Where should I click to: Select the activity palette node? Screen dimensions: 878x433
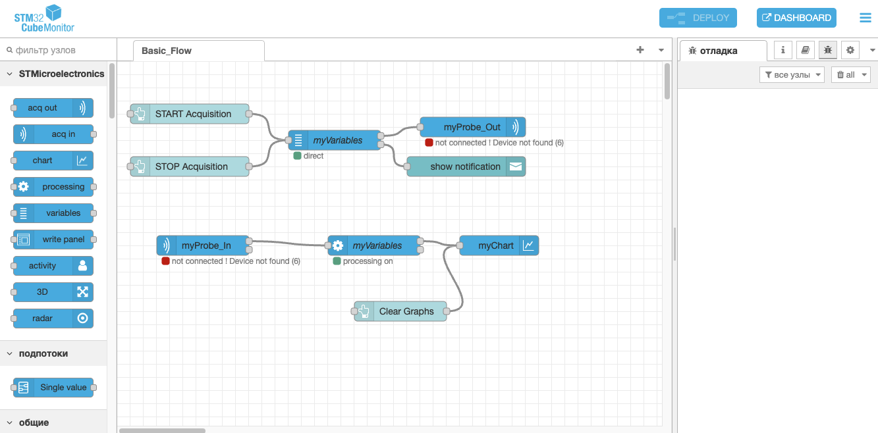click(53, 266)
